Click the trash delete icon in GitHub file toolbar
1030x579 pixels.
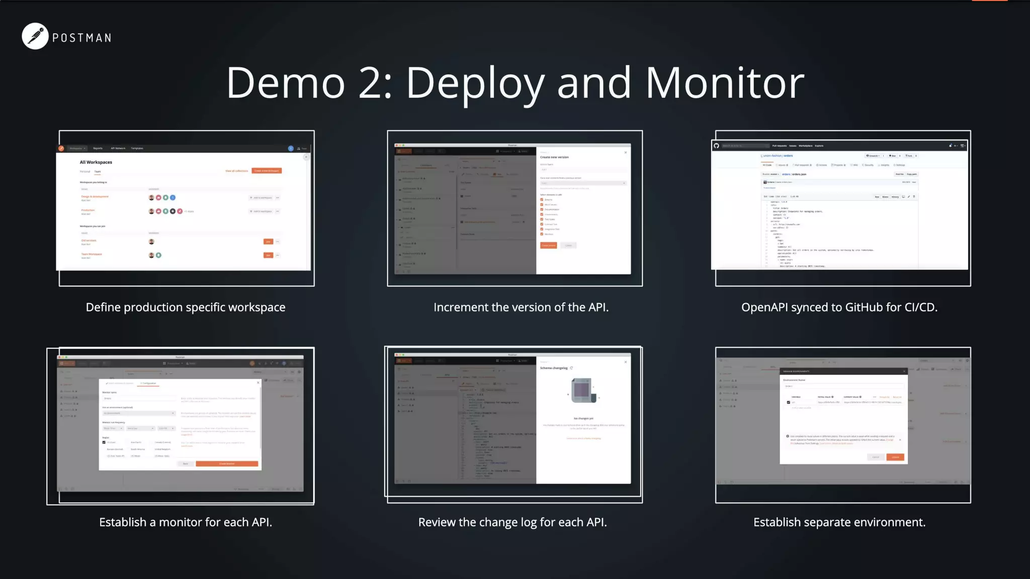pyautogui.click(x=914, y=197)
